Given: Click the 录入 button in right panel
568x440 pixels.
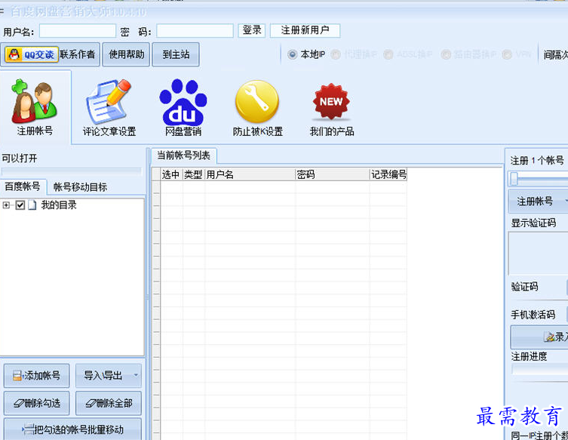Looking at the screenshot, I should click(x=540, y=337).
